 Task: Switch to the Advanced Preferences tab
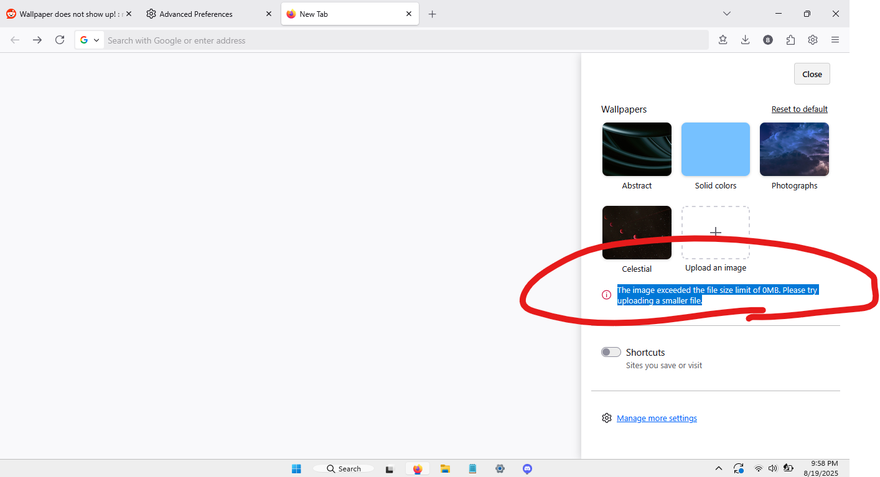[x=196, y=14]
